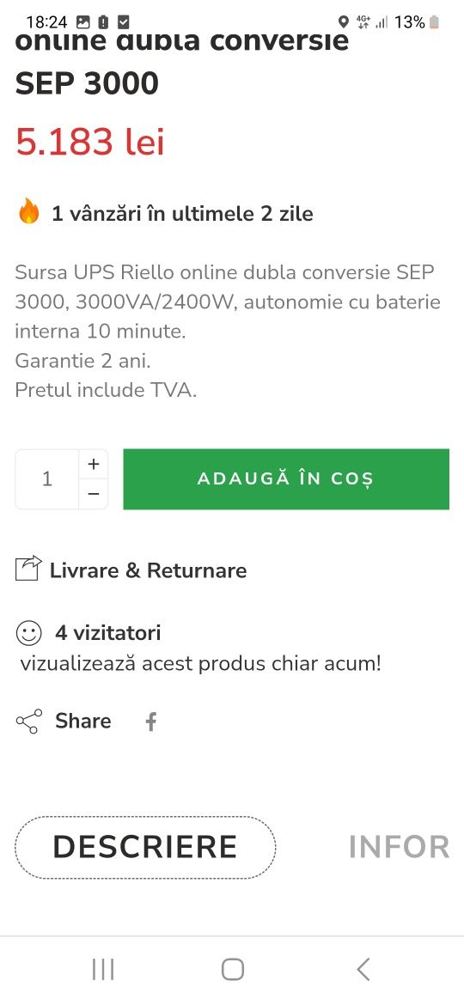Screen dimensions: 464x1005
Task: Tap the 5.183 lei price
Action: coord(89,142)
